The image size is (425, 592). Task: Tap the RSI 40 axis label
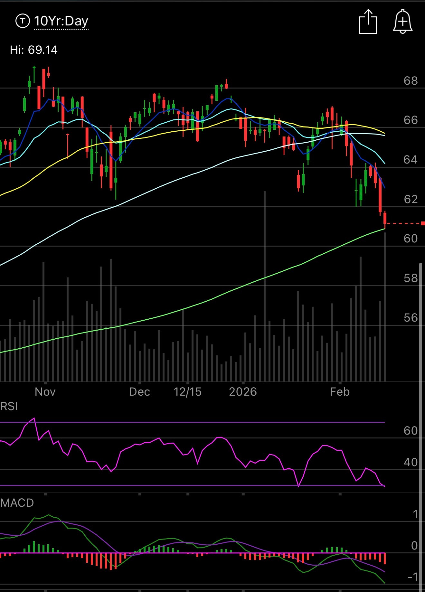(x=411, y=462)
